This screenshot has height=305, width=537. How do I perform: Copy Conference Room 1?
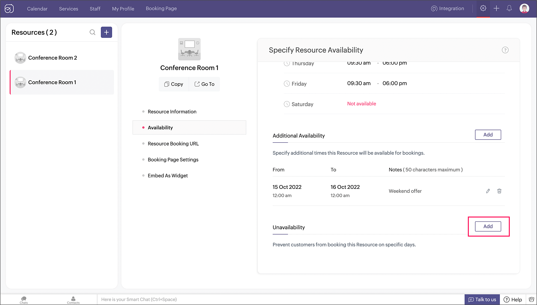click(174, 84)
